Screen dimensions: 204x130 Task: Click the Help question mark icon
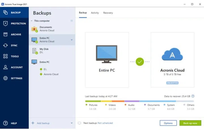5,123
